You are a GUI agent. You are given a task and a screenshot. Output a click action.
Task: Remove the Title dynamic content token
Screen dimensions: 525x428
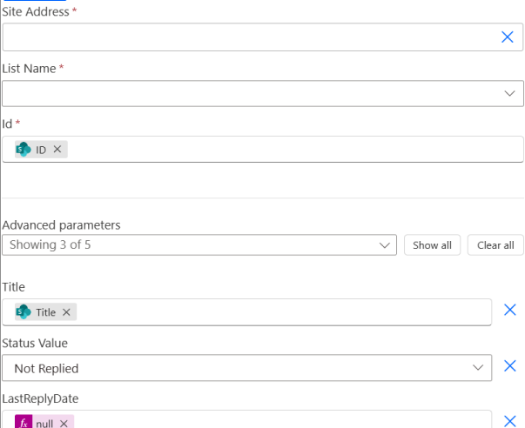66,312
